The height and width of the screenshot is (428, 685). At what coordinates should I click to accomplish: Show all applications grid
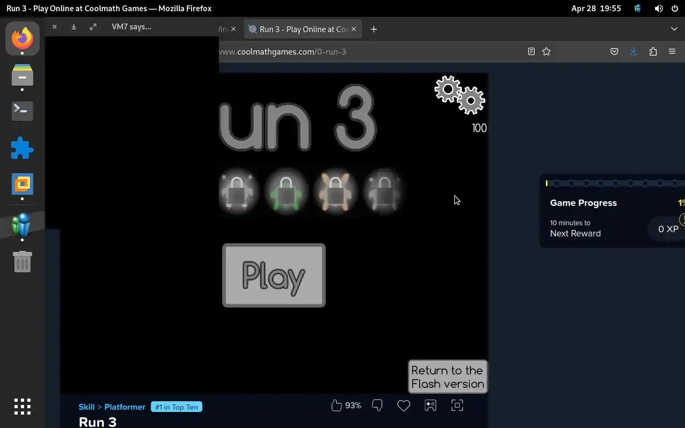[x=22, y=407]
